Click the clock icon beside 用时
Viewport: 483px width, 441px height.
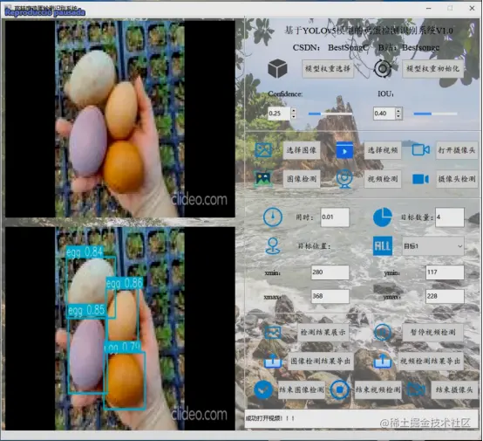pyautogui.click(x=273, y=217)
